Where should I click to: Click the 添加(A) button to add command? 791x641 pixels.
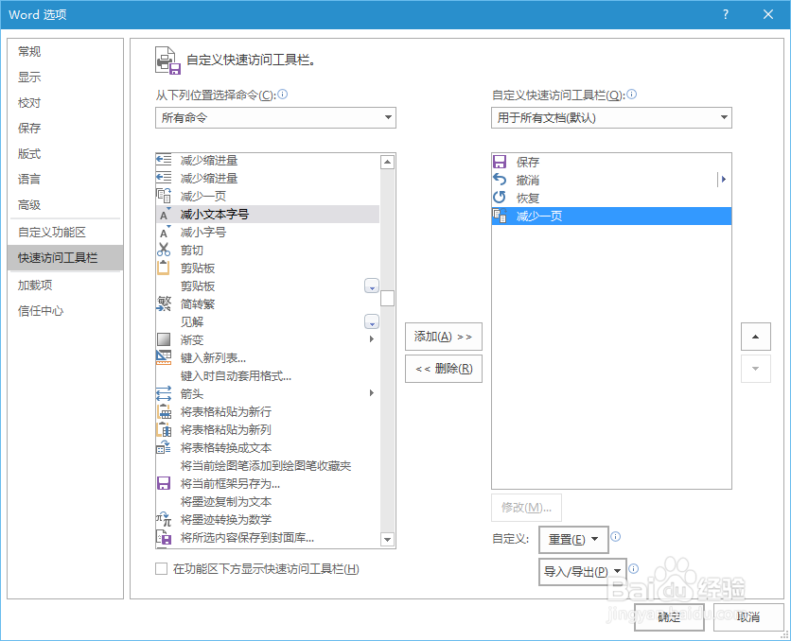coord(442,336)
